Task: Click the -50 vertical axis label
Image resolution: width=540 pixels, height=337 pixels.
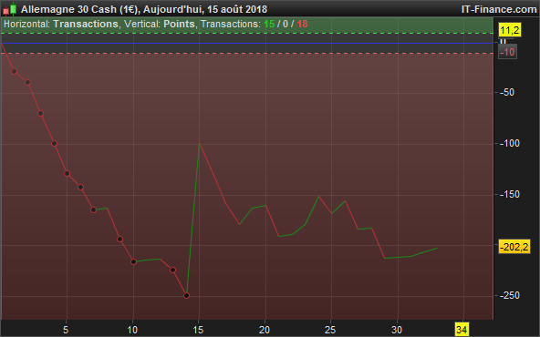Action: 507,93
